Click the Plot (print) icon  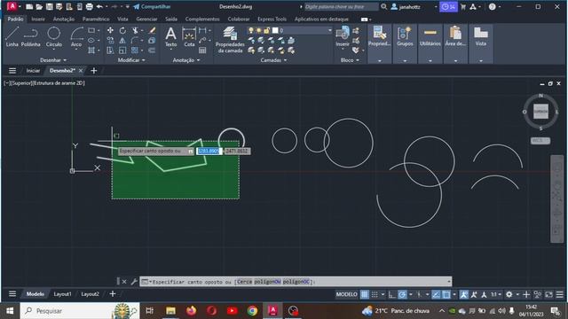[89, 6]
